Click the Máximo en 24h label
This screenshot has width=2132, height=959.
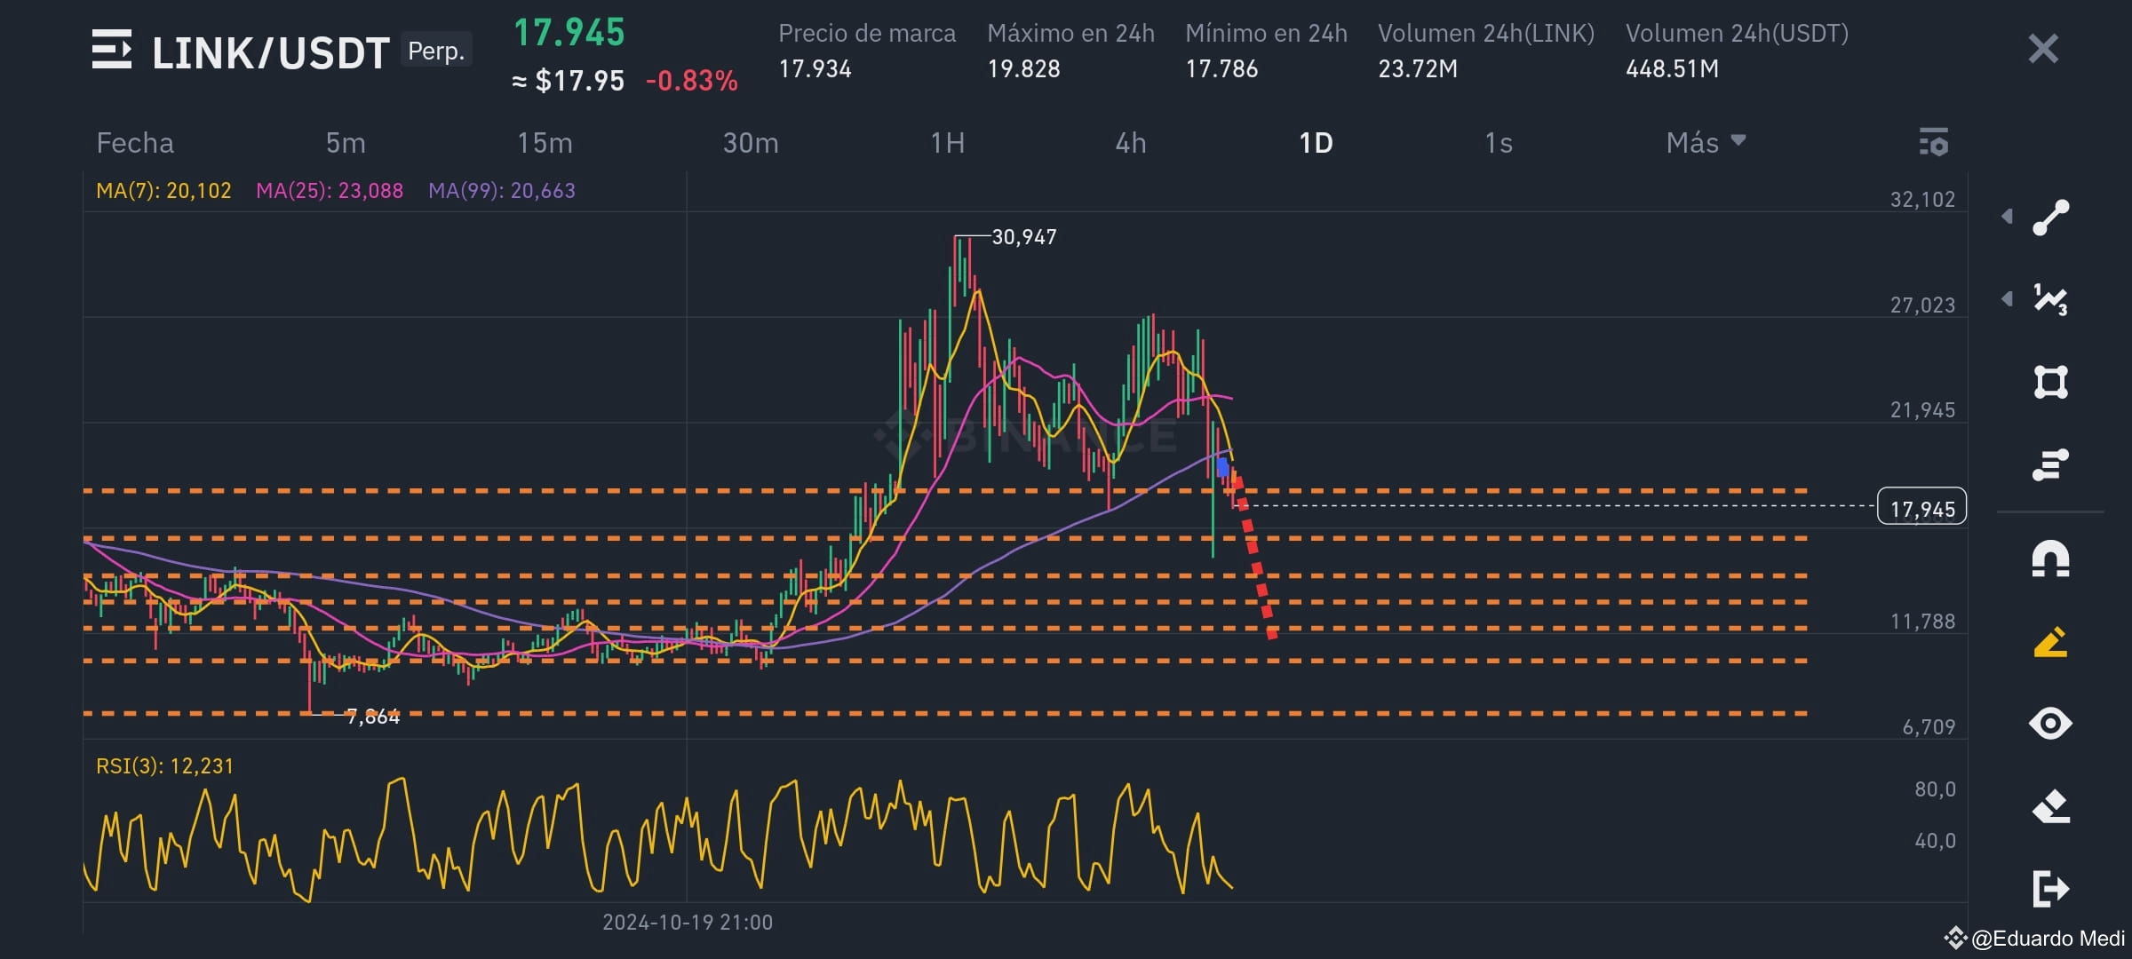[1070, 34]
